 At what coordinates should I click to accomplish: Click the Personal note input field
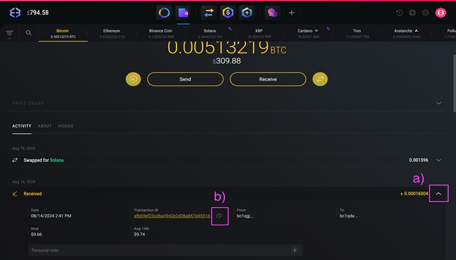[165, 250]
